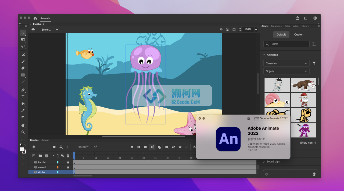Click the layer parenting view icon

click(61, 147)
